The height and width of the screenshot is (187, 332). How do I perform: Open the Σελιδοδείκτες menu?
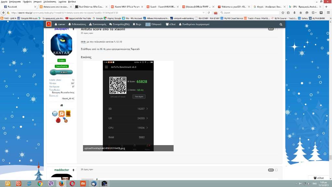(x=50, y=2)
